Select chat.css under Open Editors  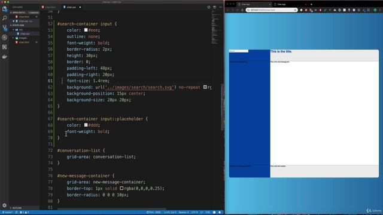click(x=24, y=21)
